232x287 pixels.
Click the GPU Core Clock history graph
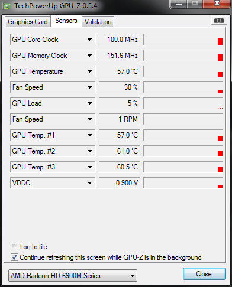point(183,40)
